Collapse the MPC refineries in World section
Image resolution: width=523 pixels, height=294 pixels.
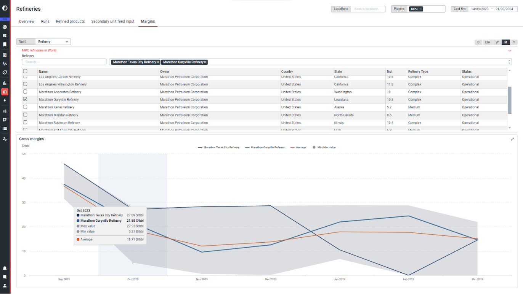click(510, 50)
